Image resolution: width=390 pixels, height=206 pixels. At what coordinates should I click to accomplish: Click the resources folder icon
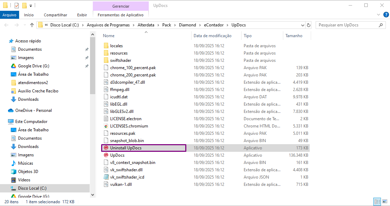(x=106, y=53)
